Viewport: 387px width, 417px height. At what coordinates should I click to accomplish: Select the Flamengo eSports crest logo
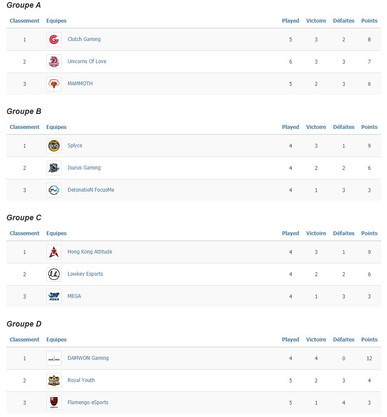[x=54, y=403]
